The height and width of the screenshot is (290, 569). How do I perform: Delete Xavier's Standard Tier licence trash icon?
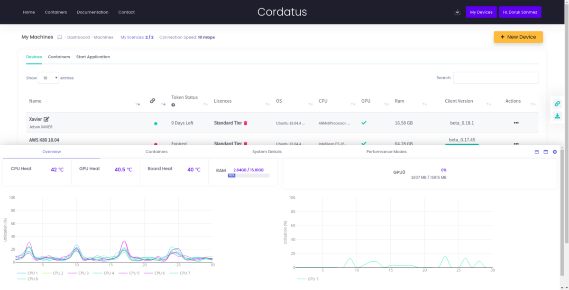coord(246,123)
